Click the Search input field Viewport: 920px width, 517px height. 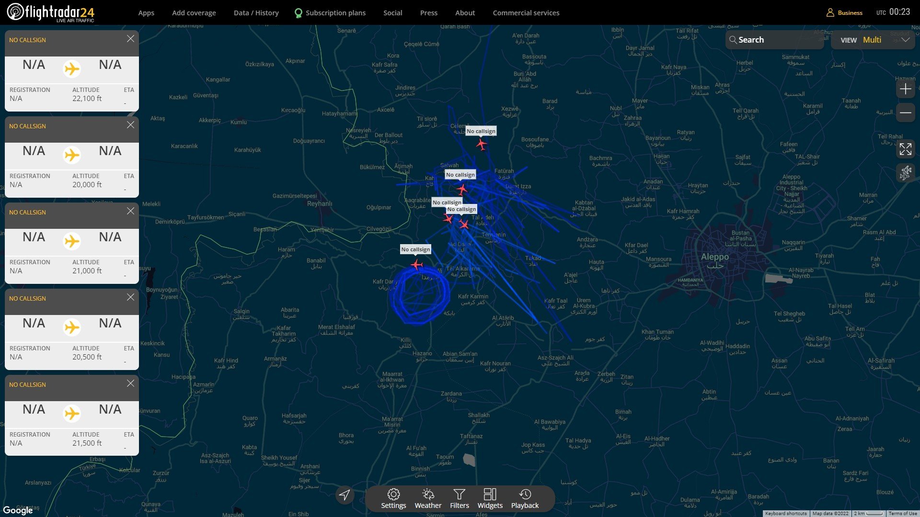(774, 40)
